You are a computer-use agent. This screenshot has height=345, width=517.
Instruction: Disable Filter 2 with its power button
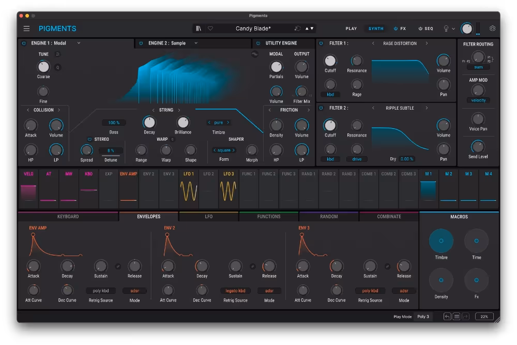(321, 108)
